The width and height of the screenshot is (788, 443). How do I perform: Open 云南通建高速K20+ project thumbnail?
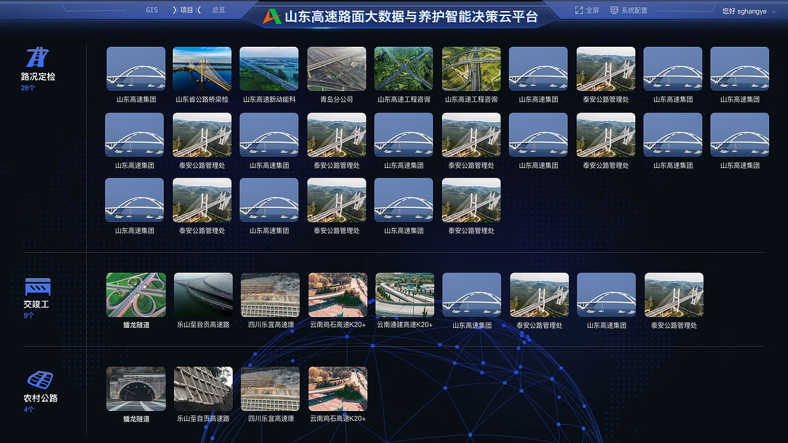pyautogui.click(x=404, y=295)
